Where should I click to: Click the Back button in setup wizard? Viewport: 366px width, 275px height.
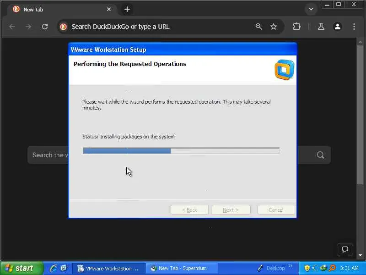[189, 210]
